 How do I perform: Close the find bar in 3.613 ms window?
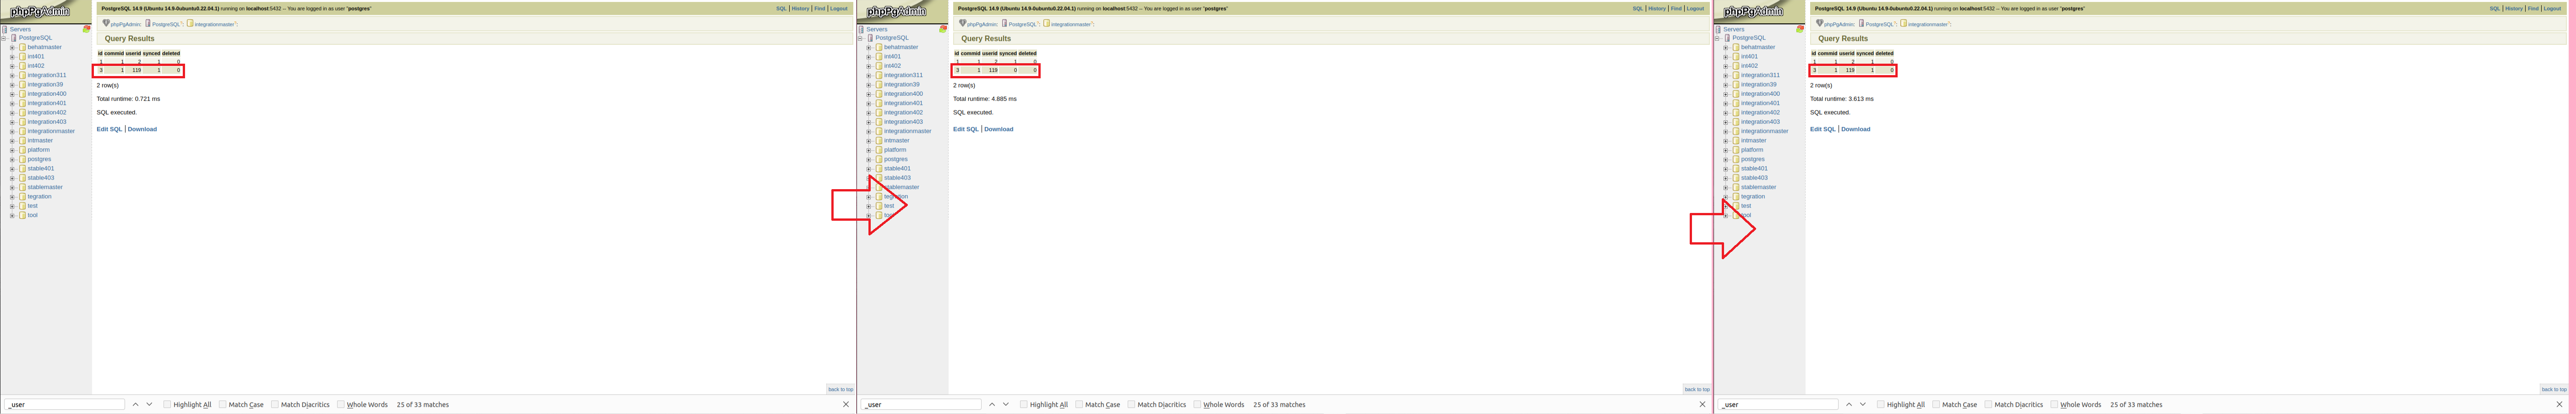2560,404
